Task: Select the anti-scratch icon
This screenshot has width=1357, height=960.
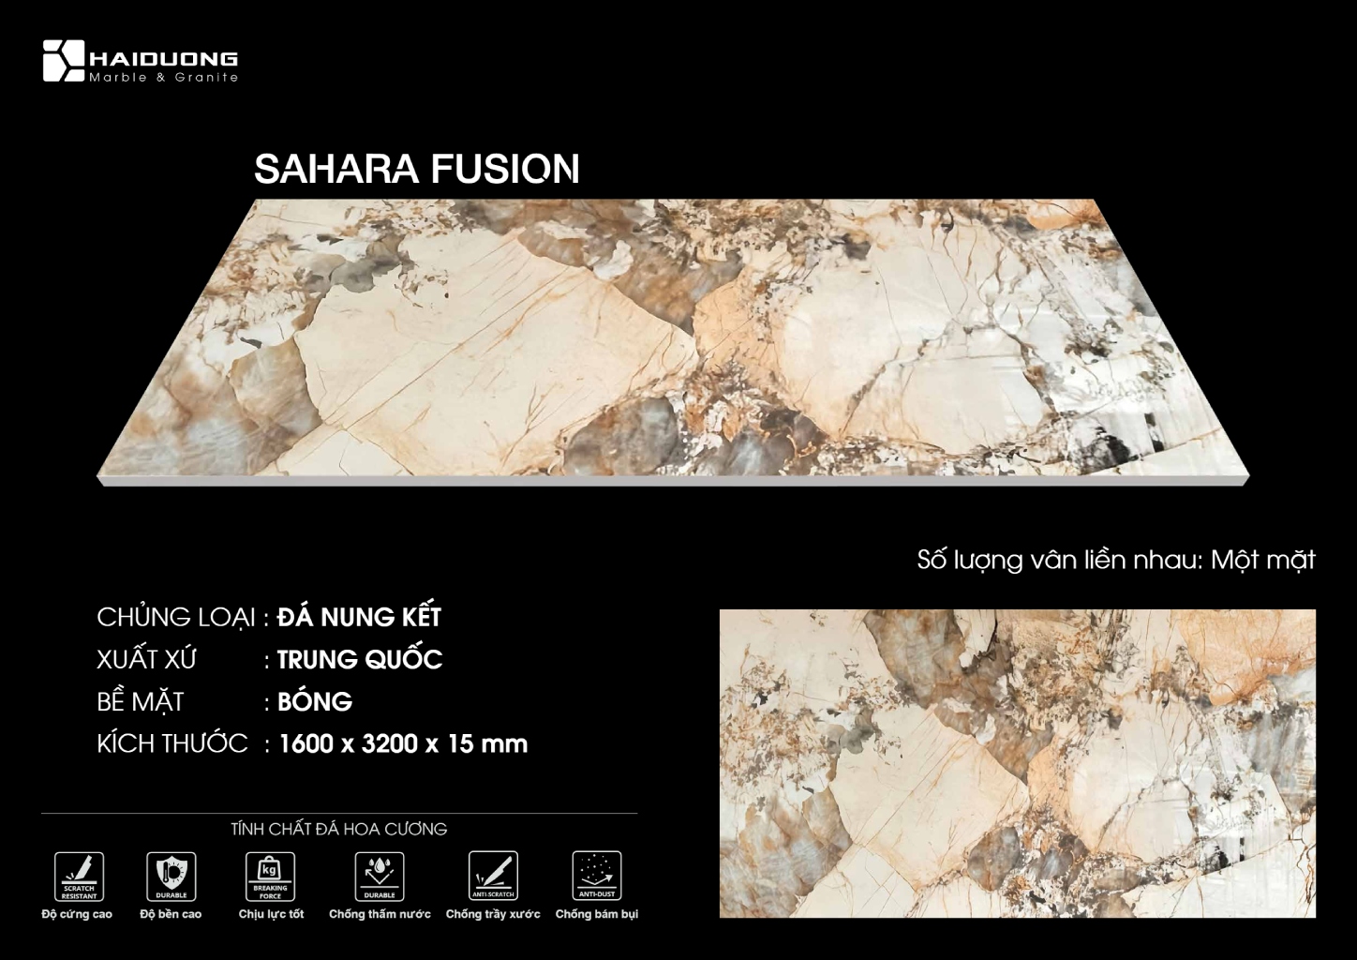Action: 493,876
